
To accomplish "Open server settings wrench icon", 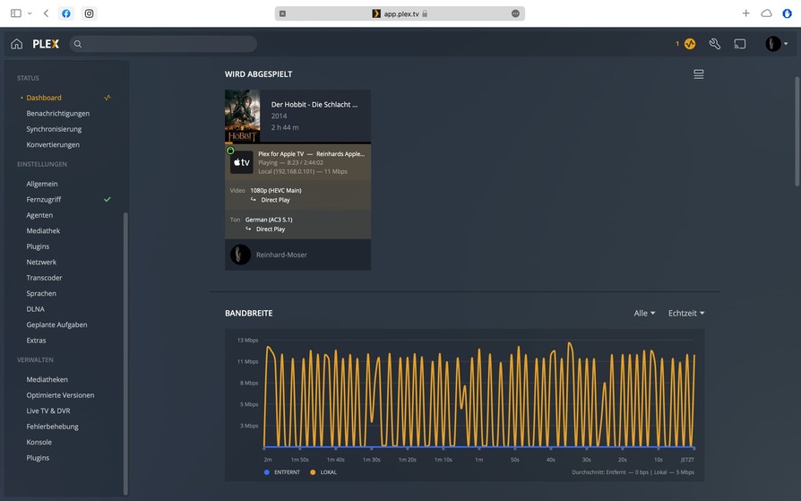I will tap(715, 44).
